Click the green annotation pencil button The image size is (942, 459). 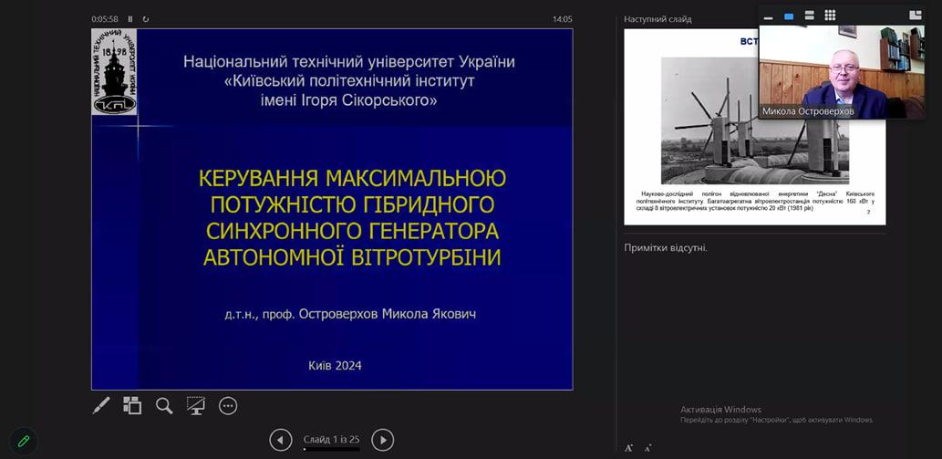pos(24,442)
